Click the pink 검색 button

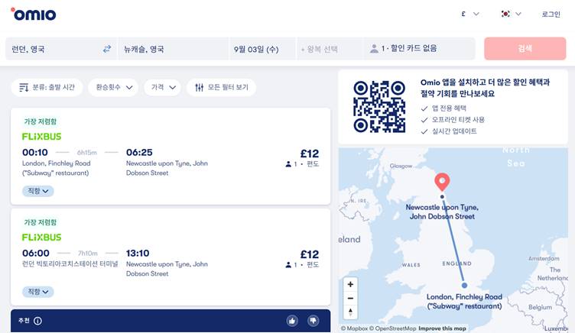coord(525,48)
